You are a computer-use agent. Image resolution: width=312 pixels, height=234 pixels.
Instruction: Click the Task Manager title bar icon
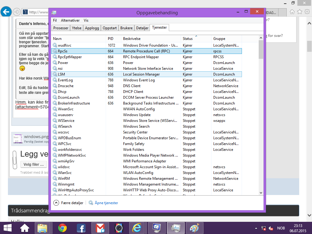(x=54, y=13)
